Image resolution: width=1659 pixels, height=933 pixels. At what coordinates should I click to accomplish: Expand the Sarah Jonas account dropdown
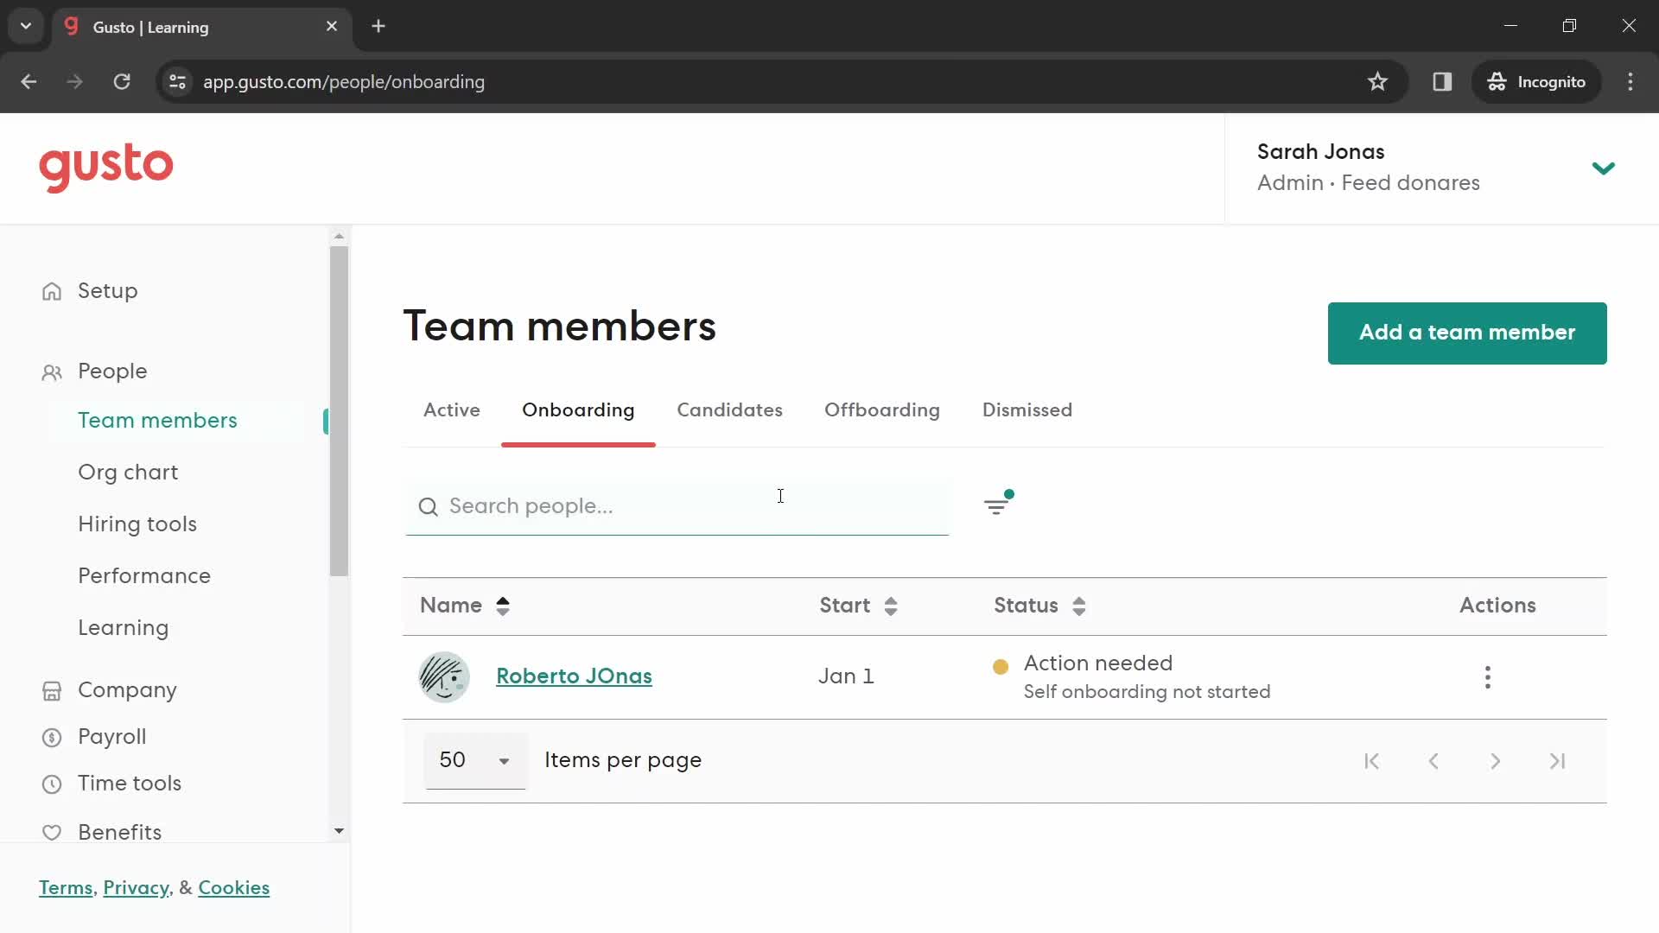pos(1606,168)
